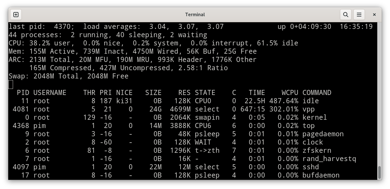Click the Terminal window title

tap(195, 15)
